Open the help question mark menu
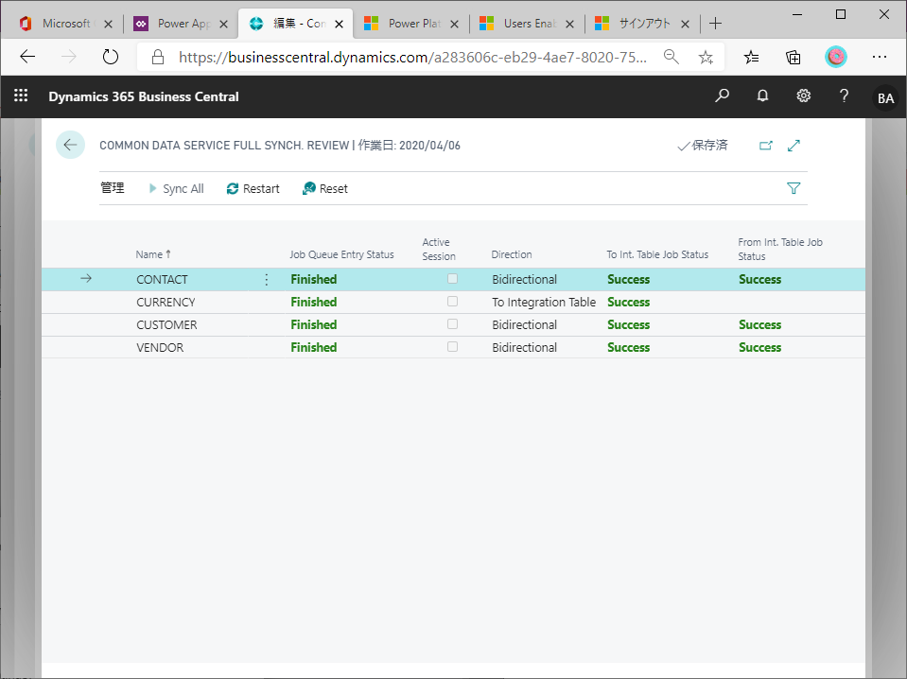This screenshot has height=679, width=907. (x=844, y=96)
